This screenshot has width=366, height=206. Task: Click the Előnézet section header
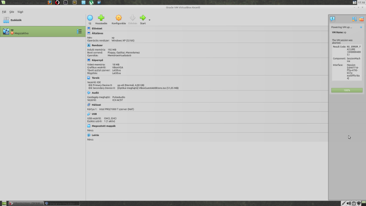(97, 28)
